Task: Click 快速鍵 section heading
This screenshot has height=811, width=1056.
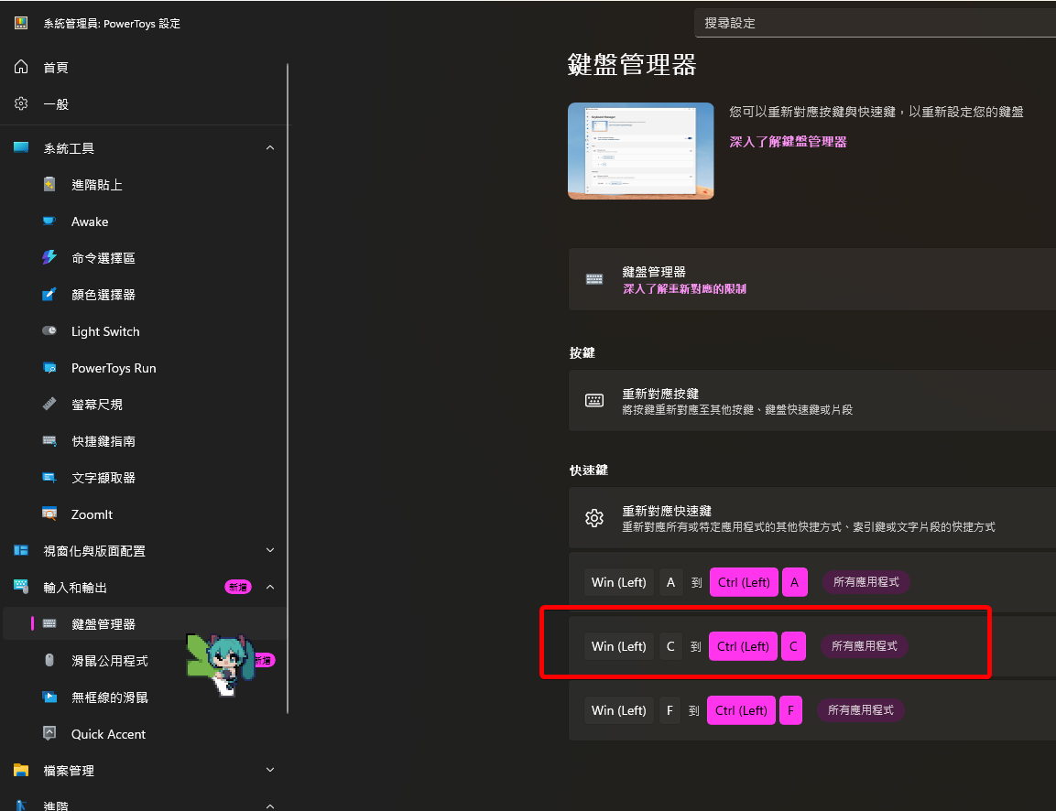Action: pos(589,470)
